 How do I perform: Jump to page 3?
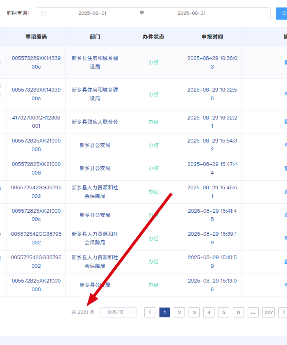[x=194, y=313]
